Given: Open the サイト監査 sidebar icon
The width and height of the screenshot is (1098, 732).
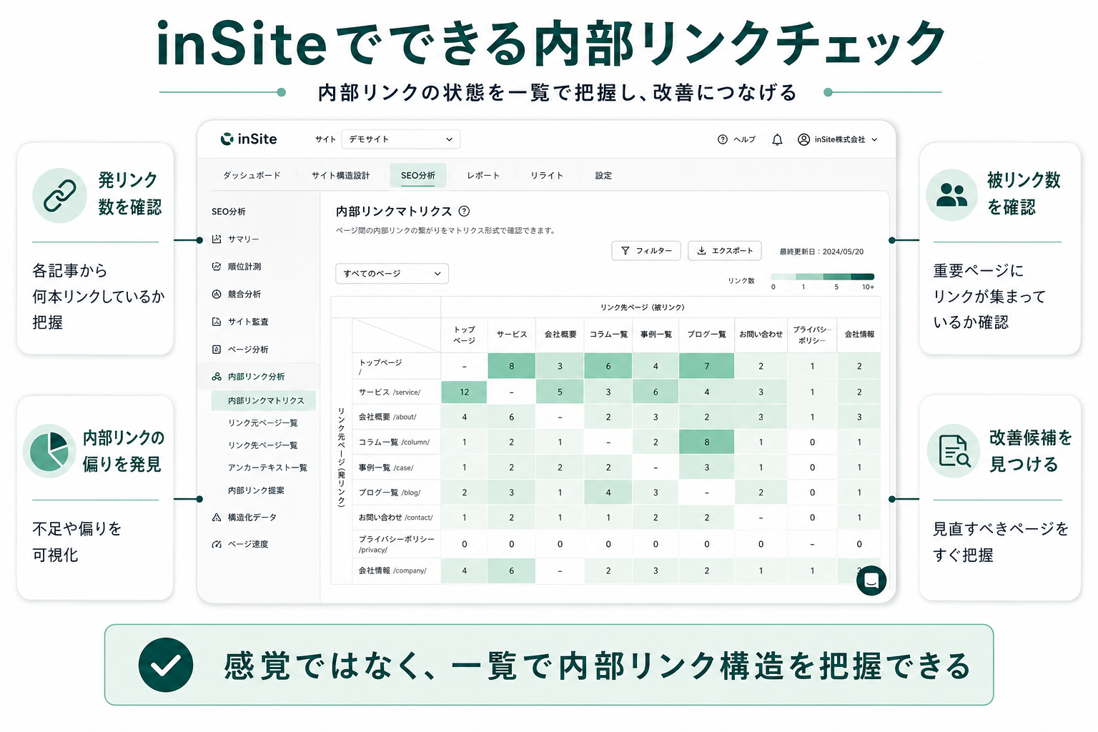Looking at the screenshot, I should coord(217,322).
